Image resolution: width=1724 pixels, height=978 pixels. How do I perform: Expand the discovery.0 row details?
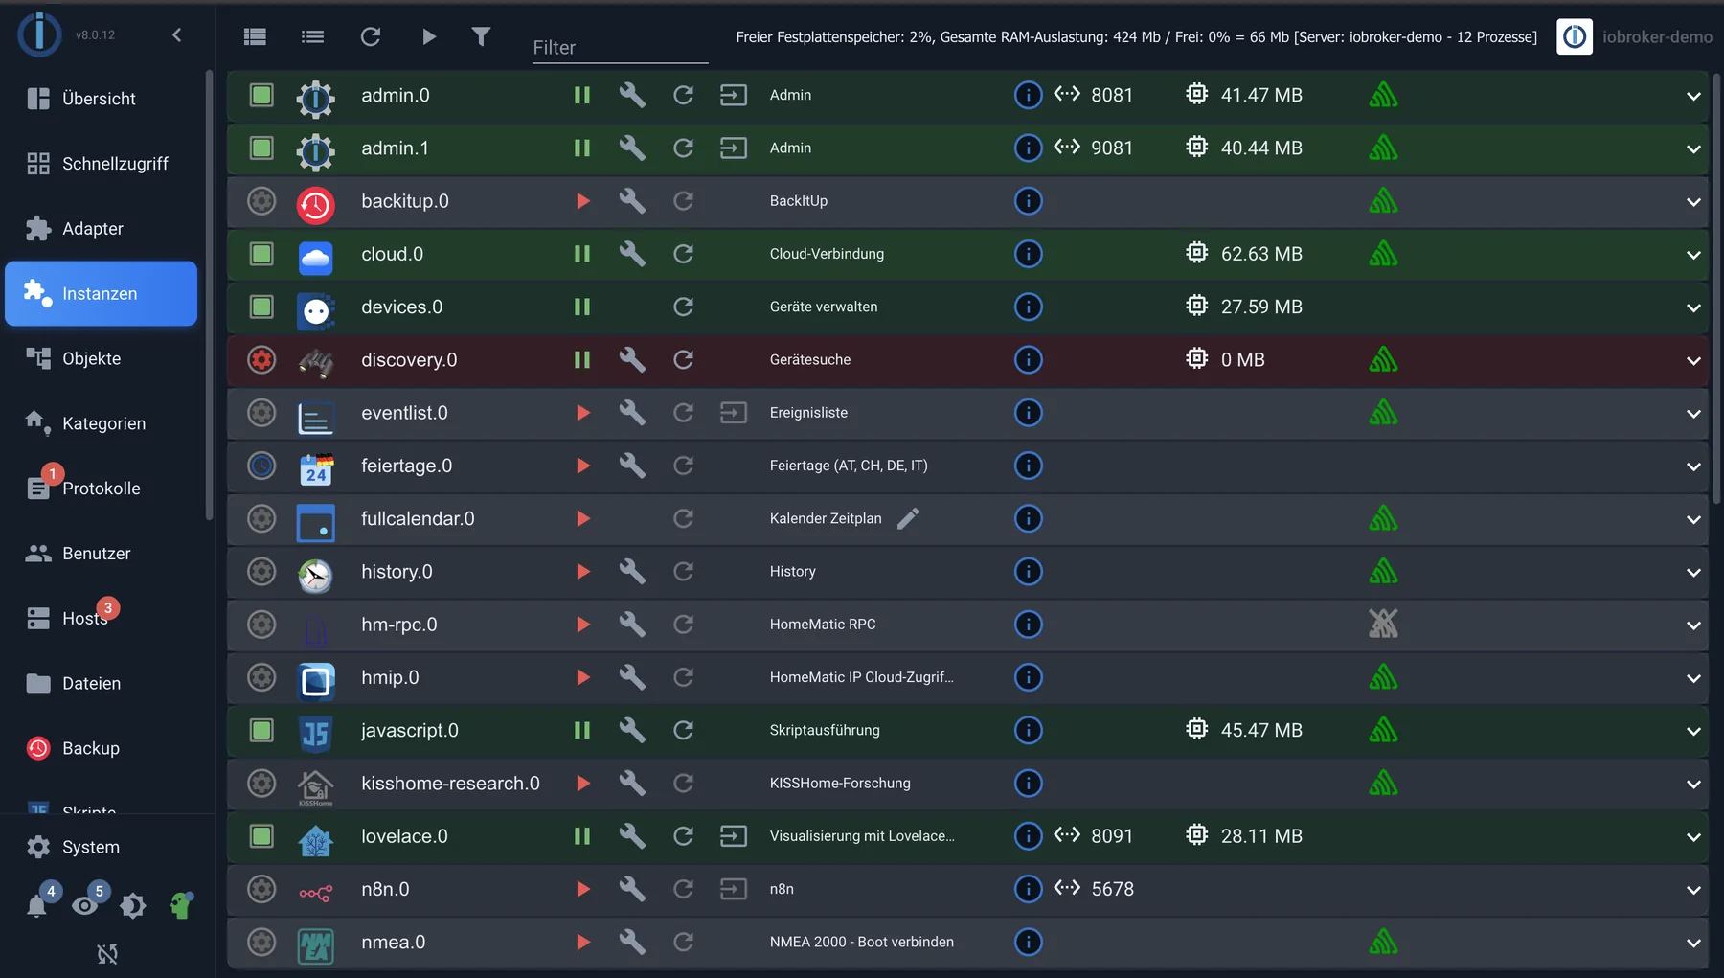point(1693,361)
